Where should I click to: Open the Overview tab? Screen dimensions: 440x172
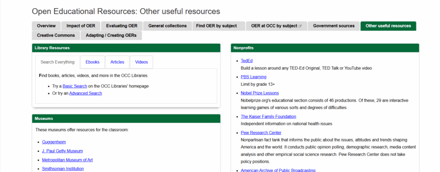pos(46,26)
